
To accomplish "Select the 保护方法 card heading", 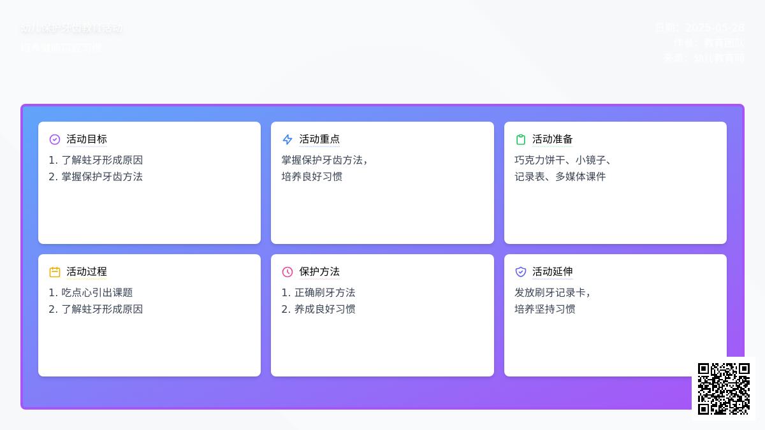I will (319, 272).
